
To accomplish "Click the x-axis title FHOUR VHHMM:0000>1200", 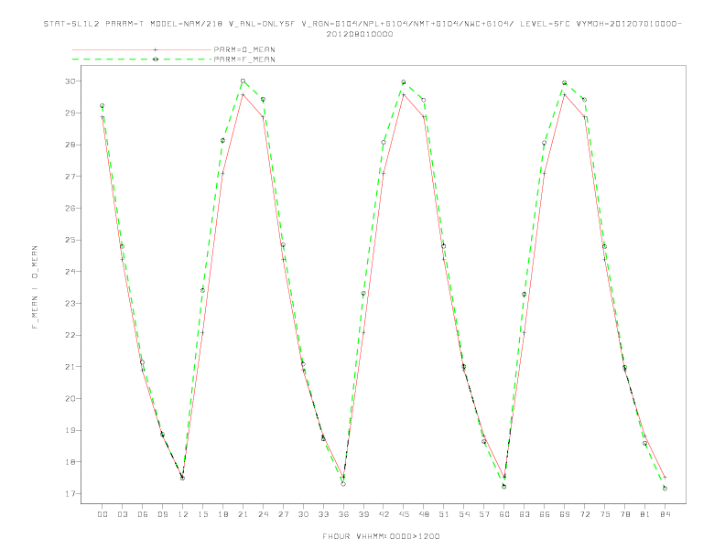I will 381,536.
